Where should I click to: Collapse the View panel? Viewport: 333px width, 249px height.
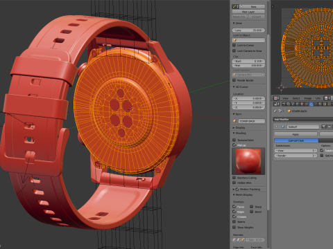[x=234, y=23]
